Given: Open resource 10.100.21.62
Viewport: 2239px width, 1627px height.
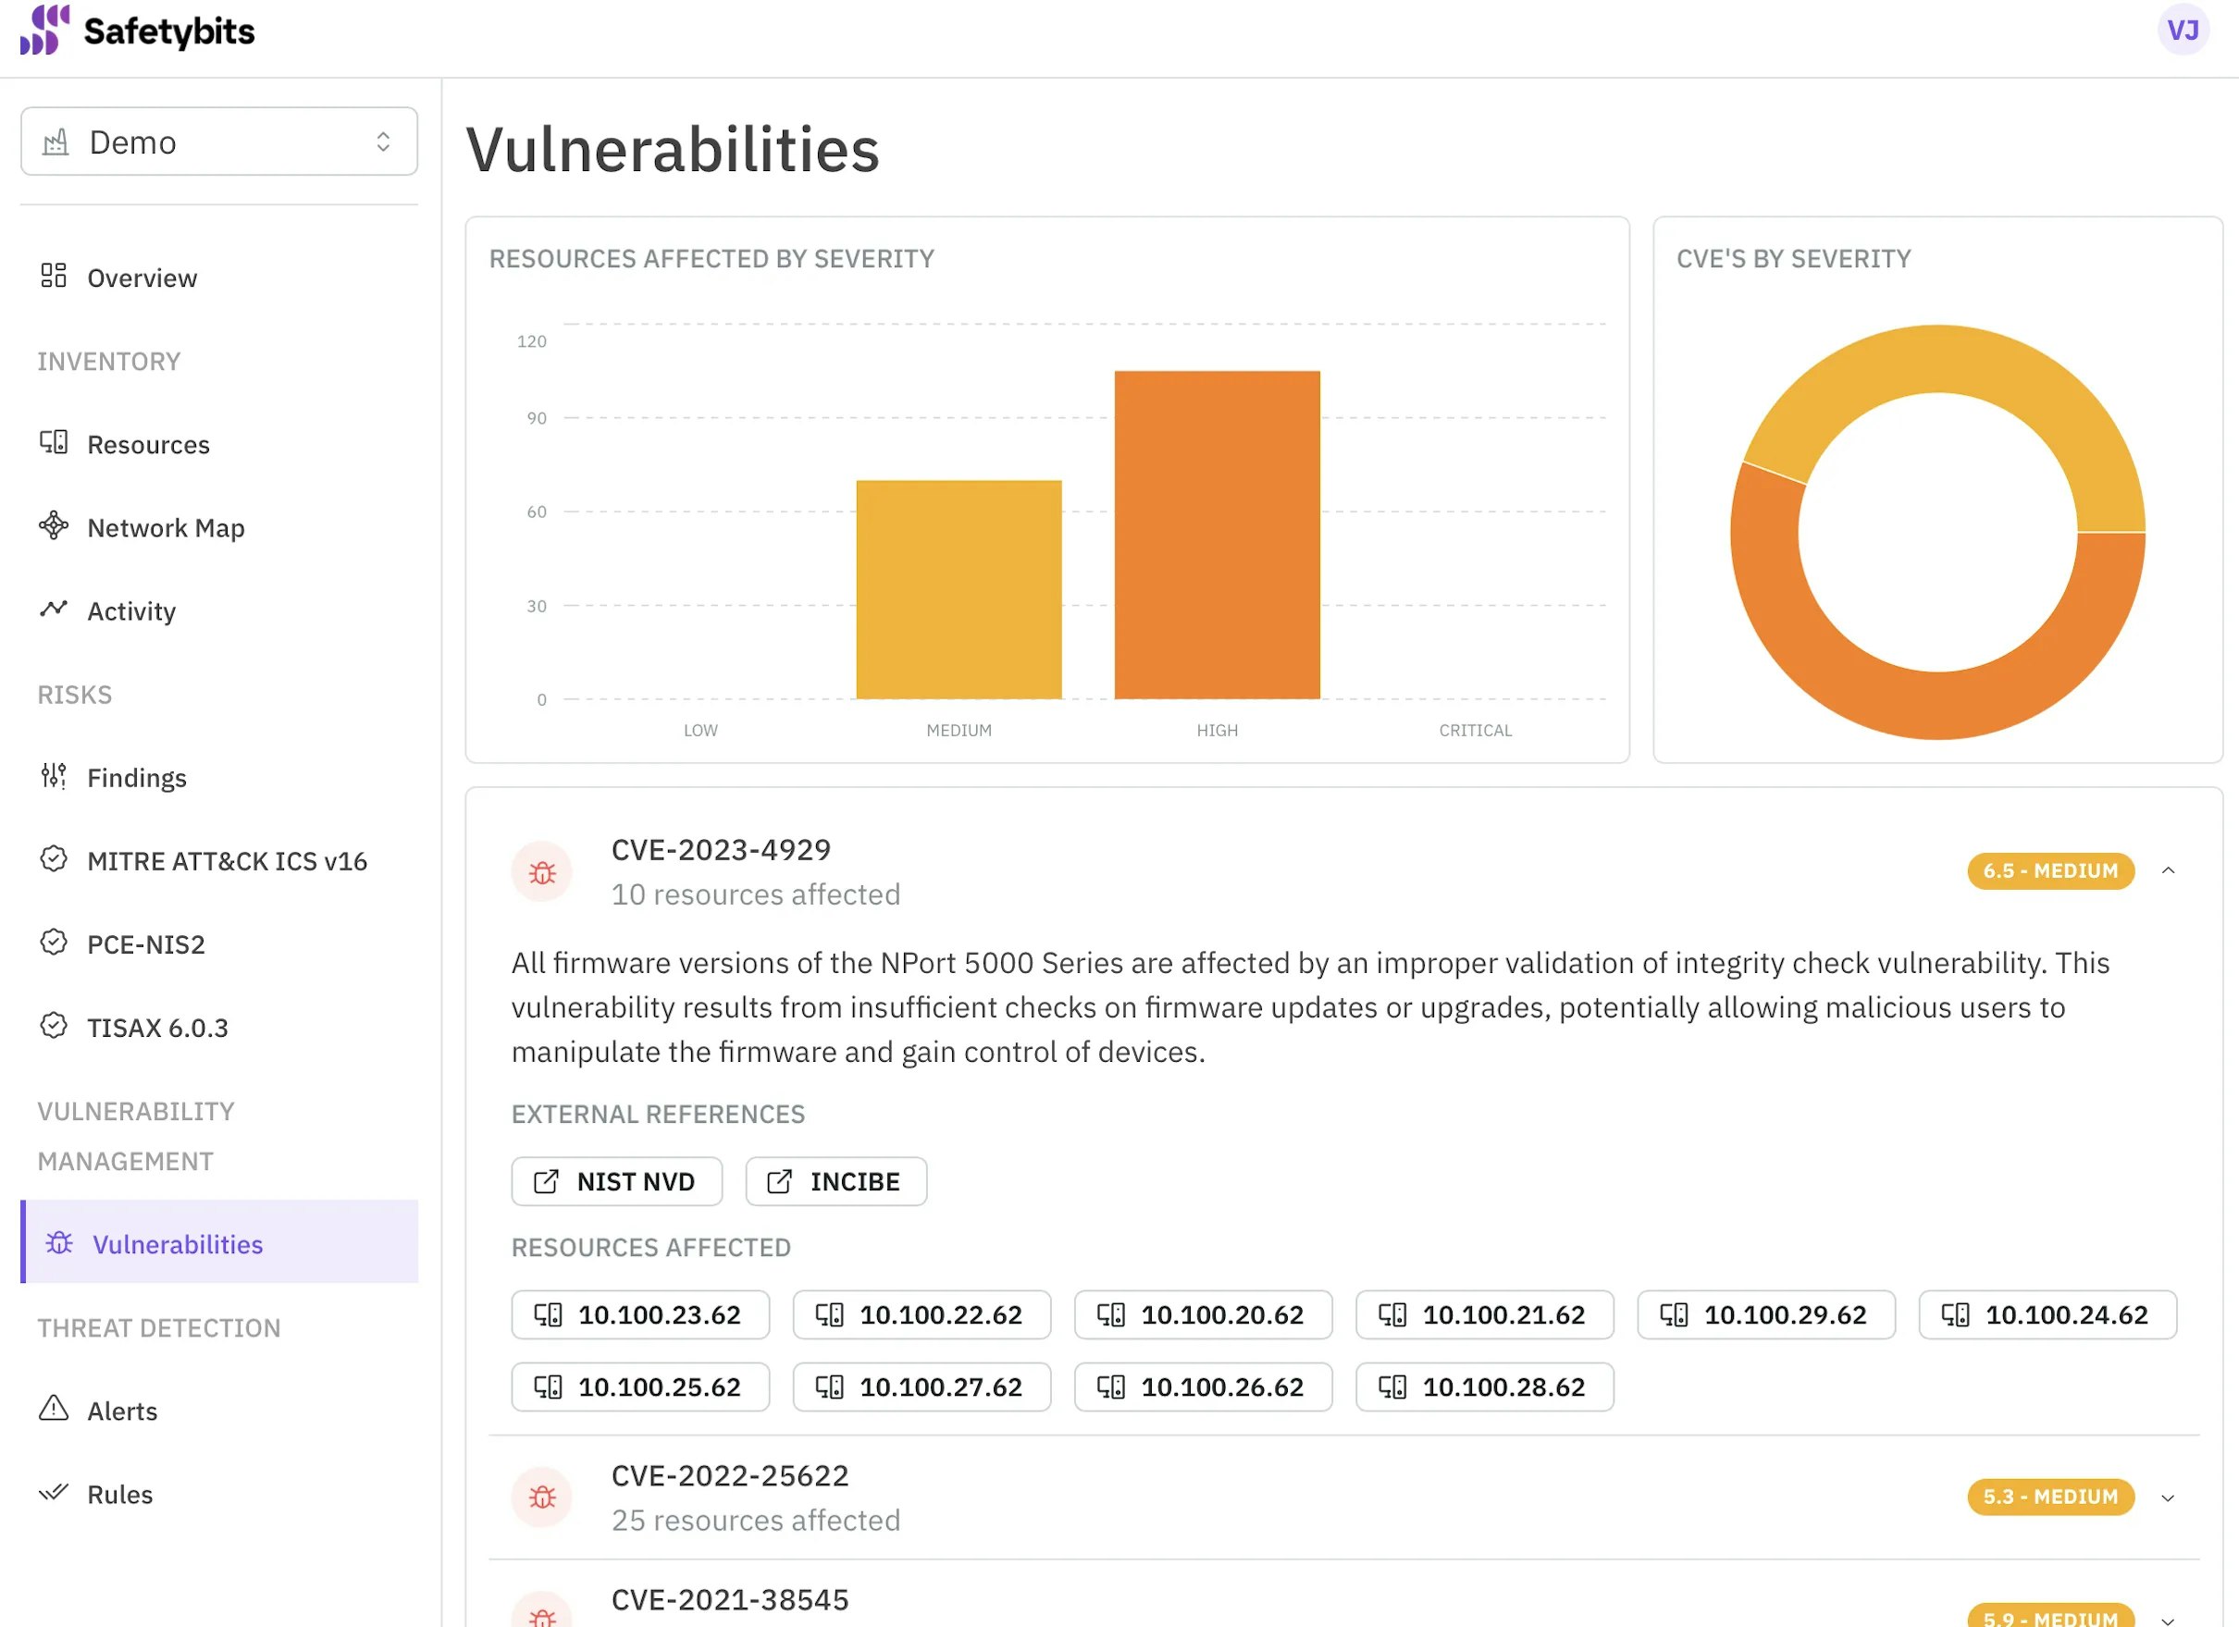Looking at the screenshot, I should click(1485, 1314).
